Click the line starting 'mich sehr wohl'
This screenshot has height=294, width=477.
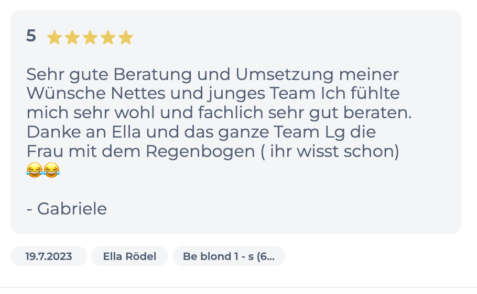pyautogui.click(x=219, y=113)
